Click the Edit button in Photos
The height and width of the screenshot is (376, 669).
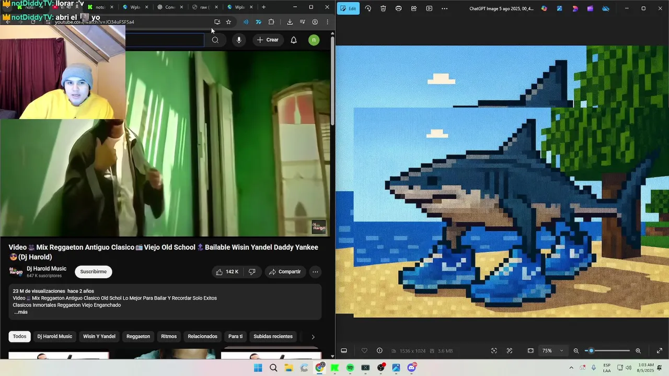point(348,8)
